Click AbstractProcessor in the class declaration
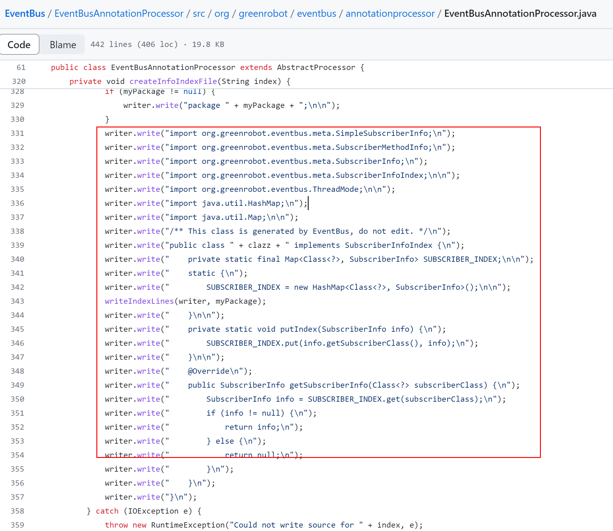Image resolution: width=613 pixels, height=531 pixels. (x=316, y=67)
